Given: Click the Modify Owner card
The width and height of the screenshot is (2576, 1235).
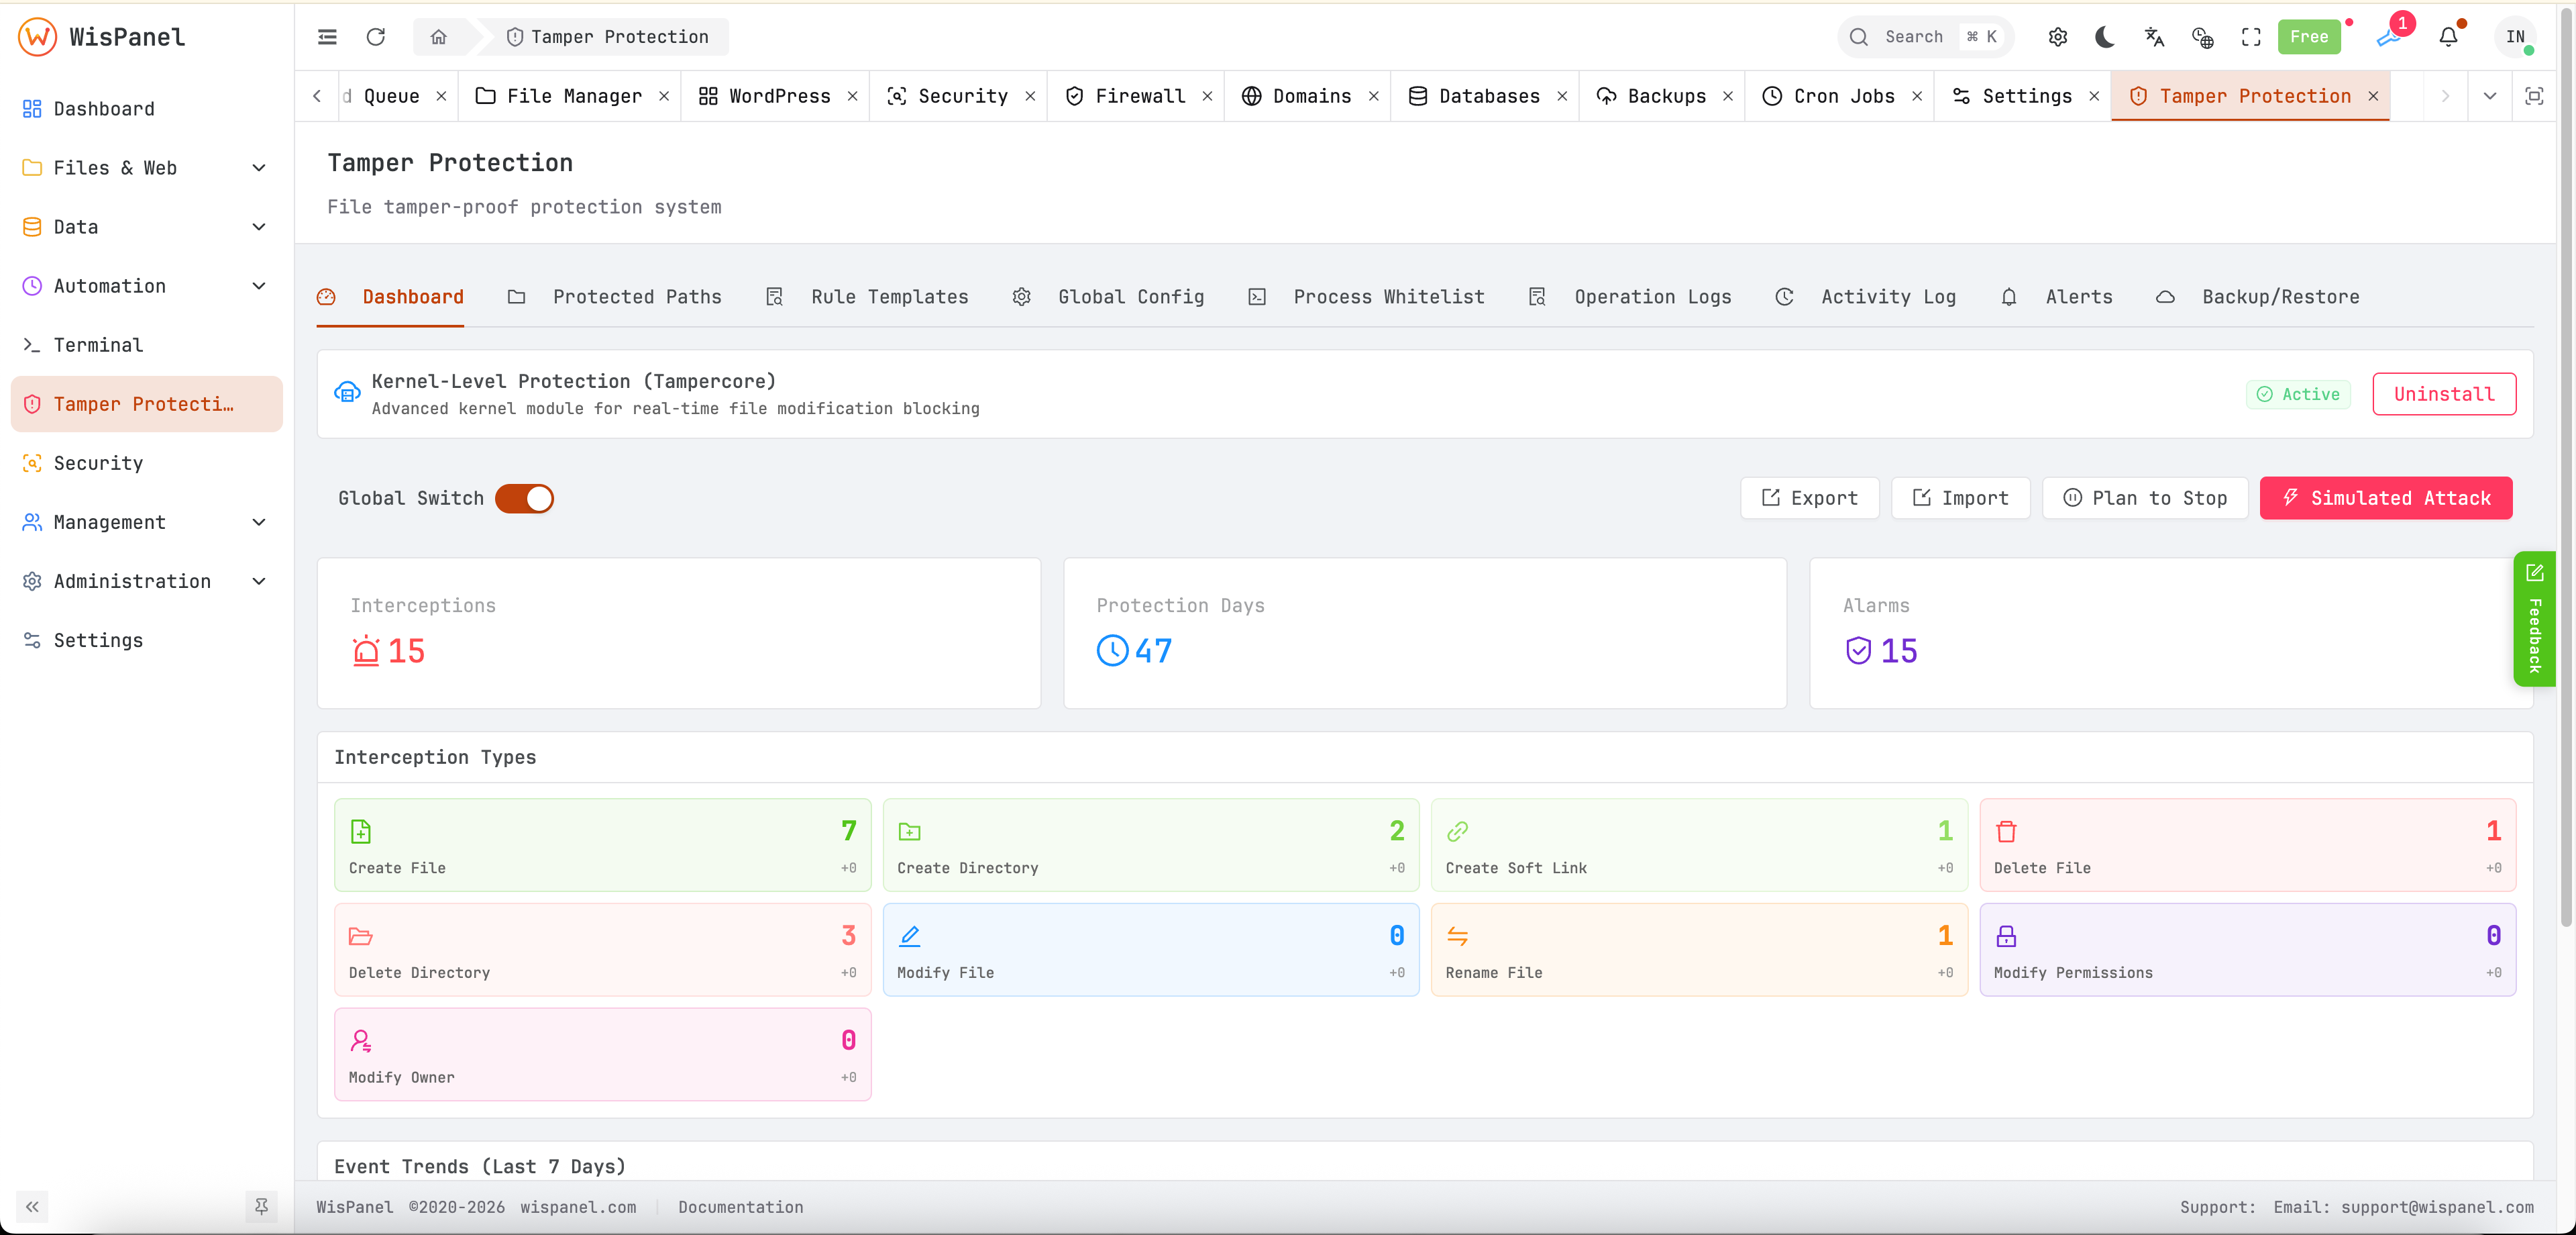Looking at the screenshot, I should [602, 1055].
